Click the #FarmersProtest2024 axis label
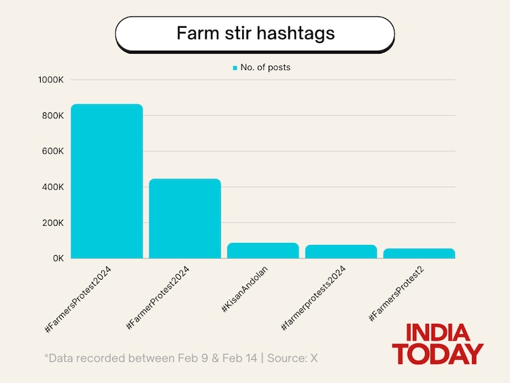The height and width of the screenshot is (383, 510). 79,298
